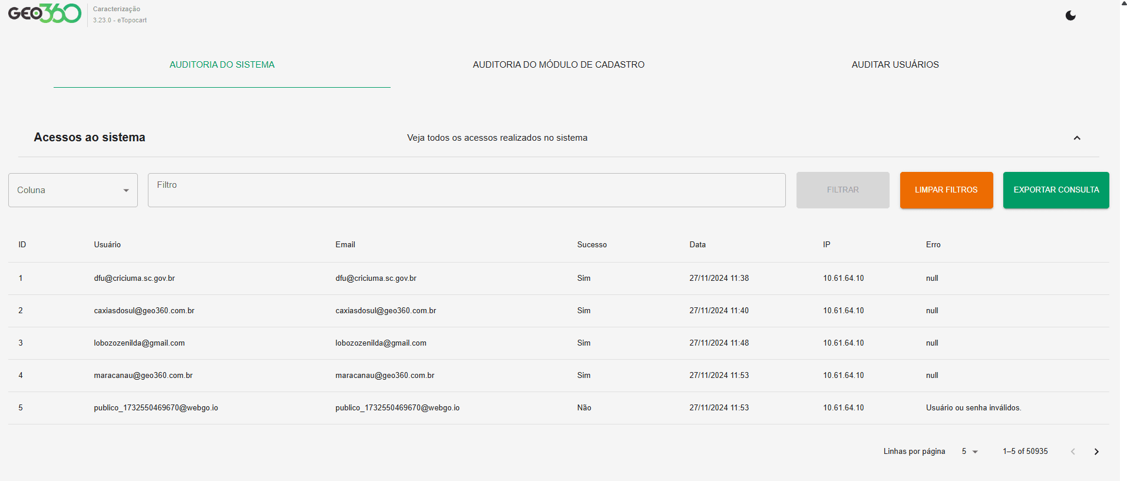The image size is (1127, 481).
Task: Click Veja todos os acessos description text
Action: click(x=497, y=138)
